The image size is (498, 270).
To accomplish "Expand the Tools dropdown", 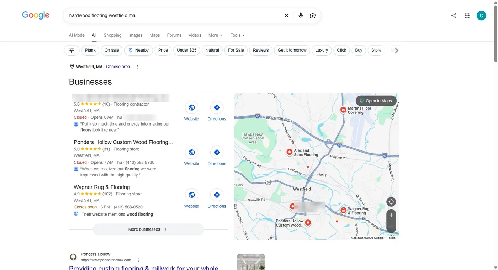I will (238, 35).
